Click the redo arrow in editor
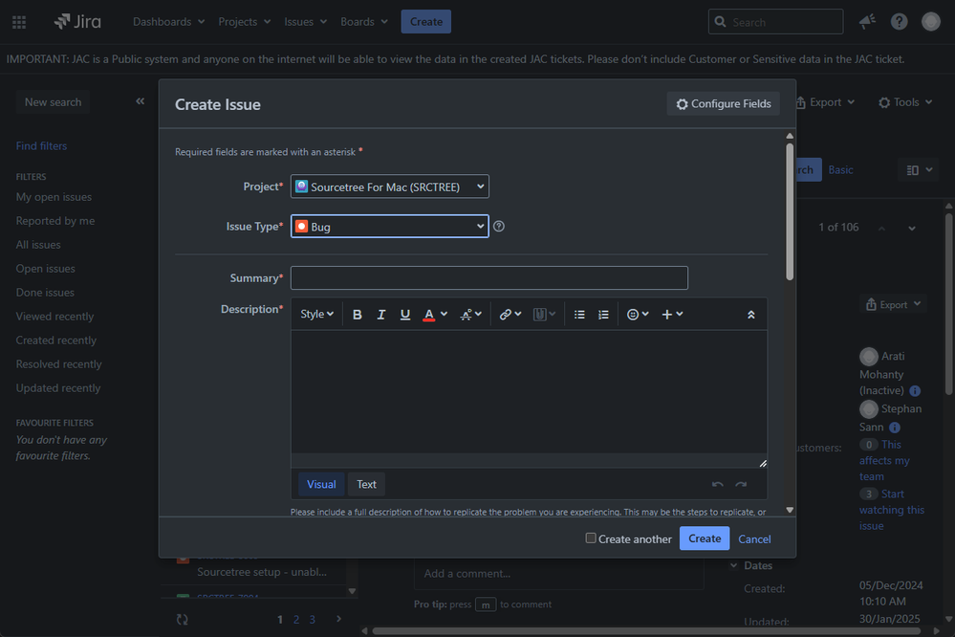This screenshot has width=955, height=637. click(741, 485)
